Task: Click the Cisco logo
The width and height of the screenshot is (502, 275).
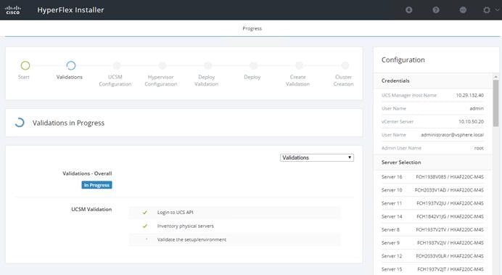Action: (13, 10)
